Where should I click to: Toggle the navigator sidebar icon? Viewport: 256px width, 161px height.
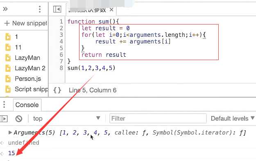[x=57, y=9]
